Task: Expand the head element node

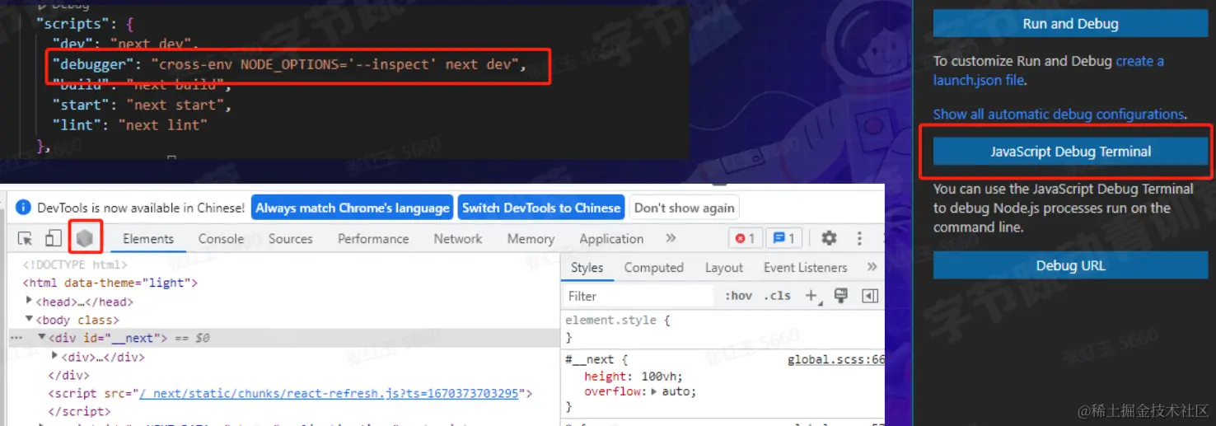Action: click(29, 301)
